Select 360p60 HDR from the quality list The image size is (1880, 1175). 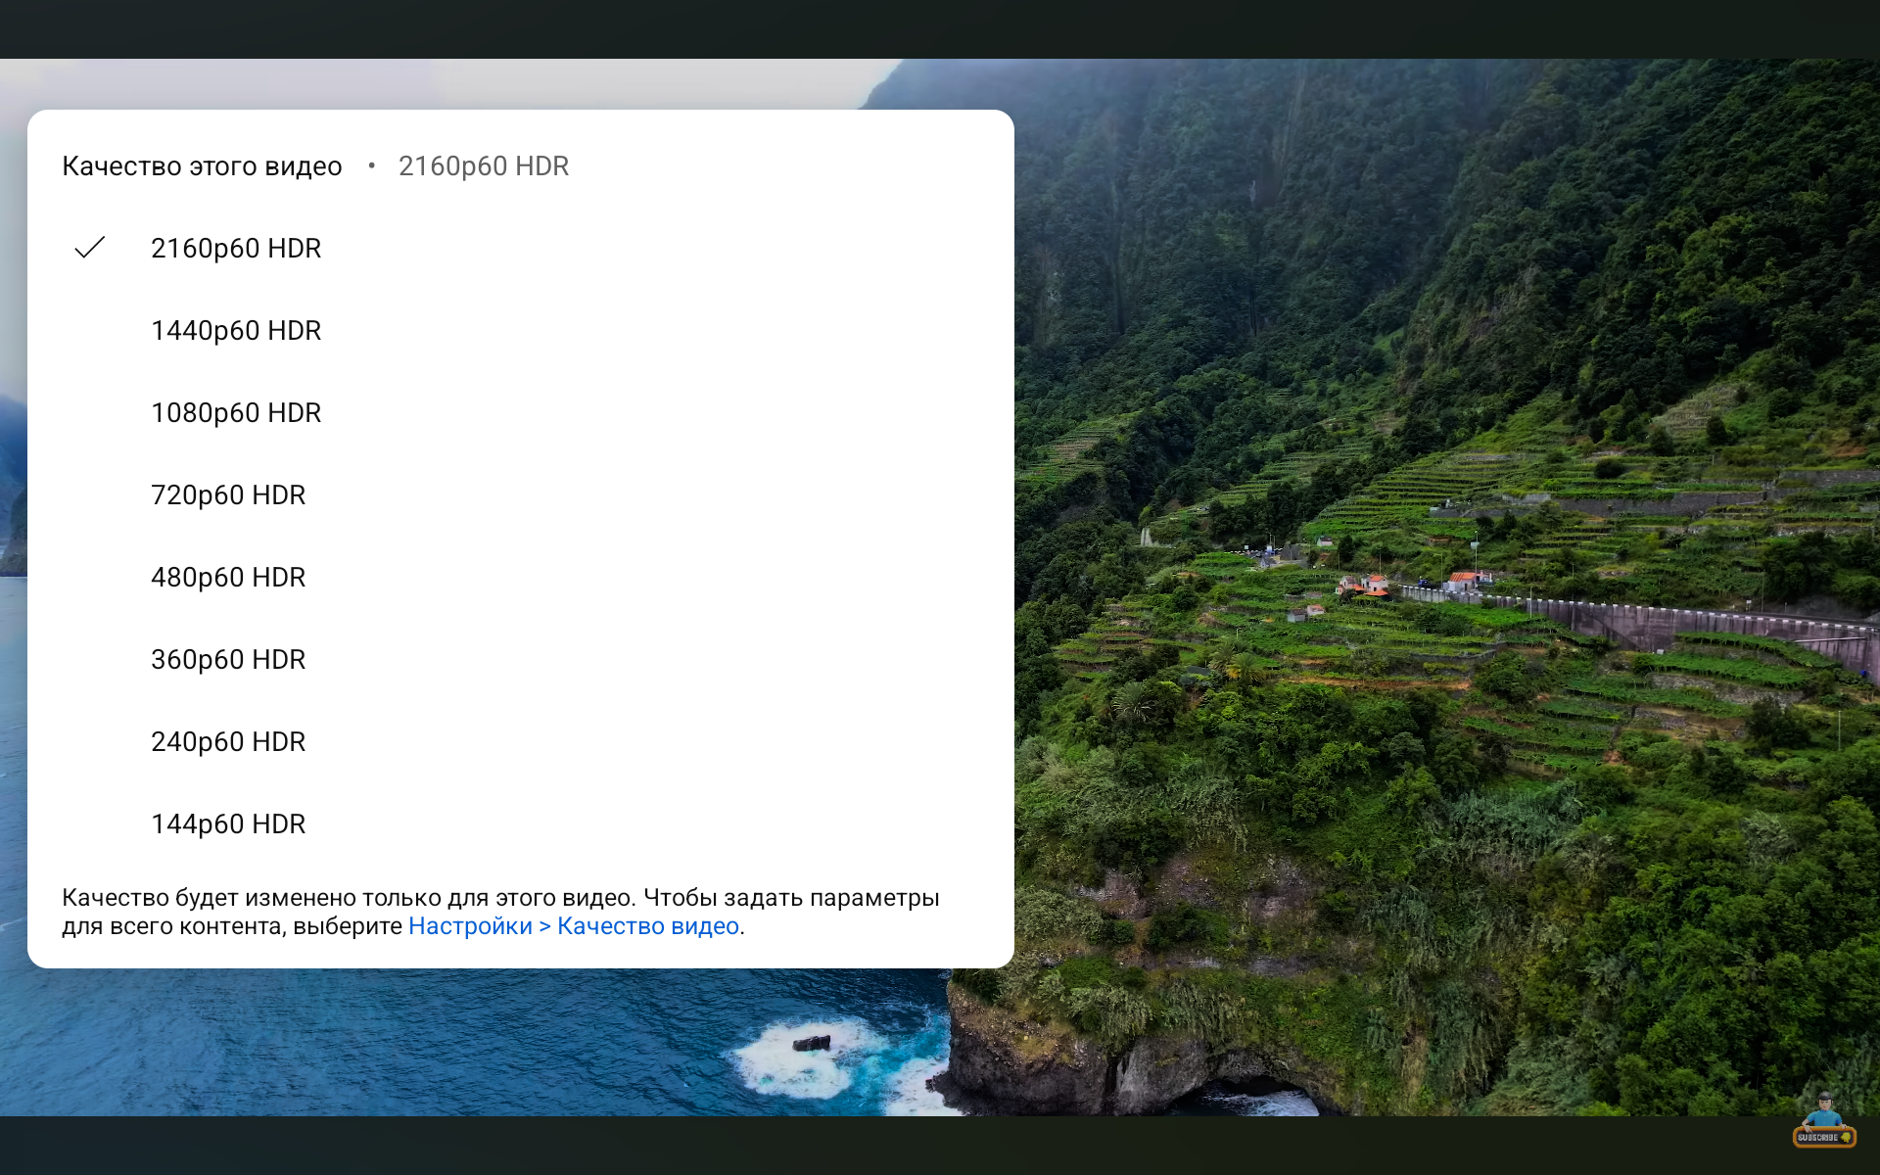click(x=520, y=660)
